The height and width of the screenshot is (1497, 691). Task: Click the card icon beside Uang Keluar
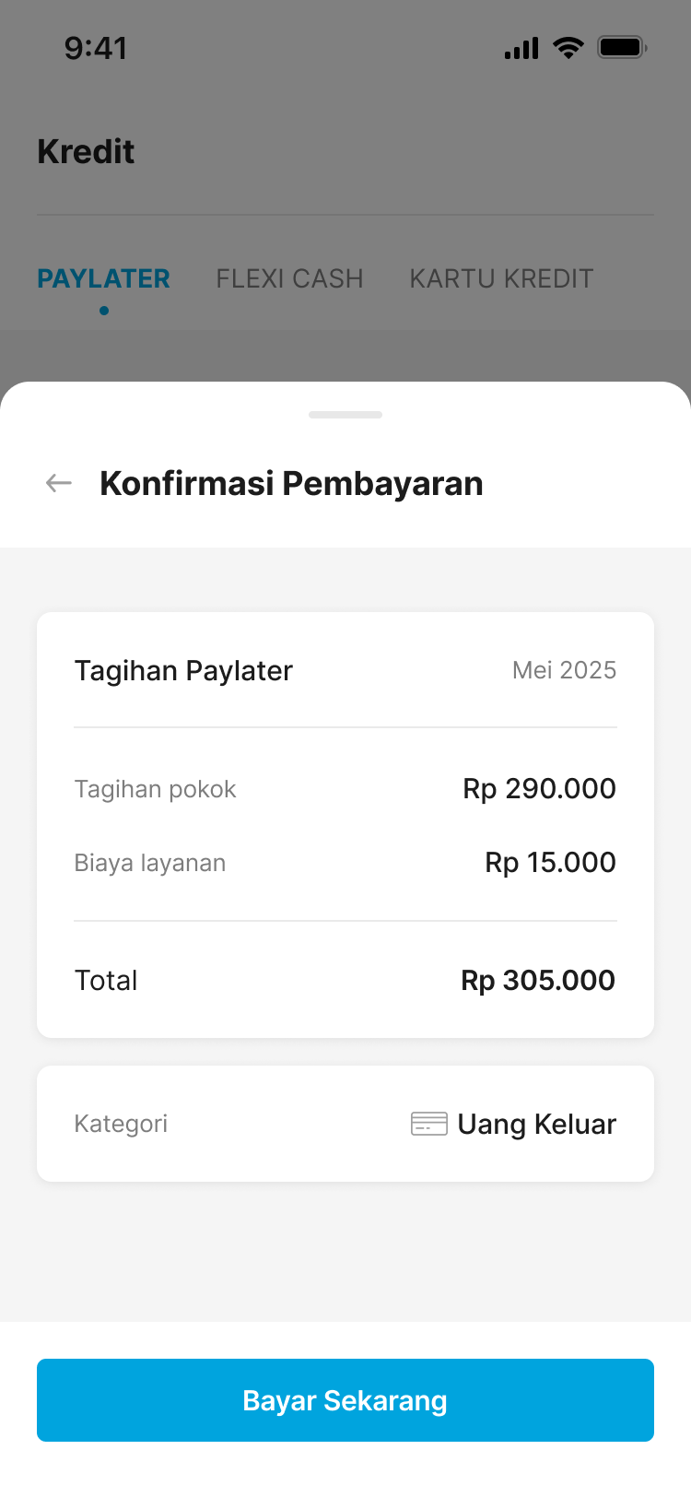428,1124
